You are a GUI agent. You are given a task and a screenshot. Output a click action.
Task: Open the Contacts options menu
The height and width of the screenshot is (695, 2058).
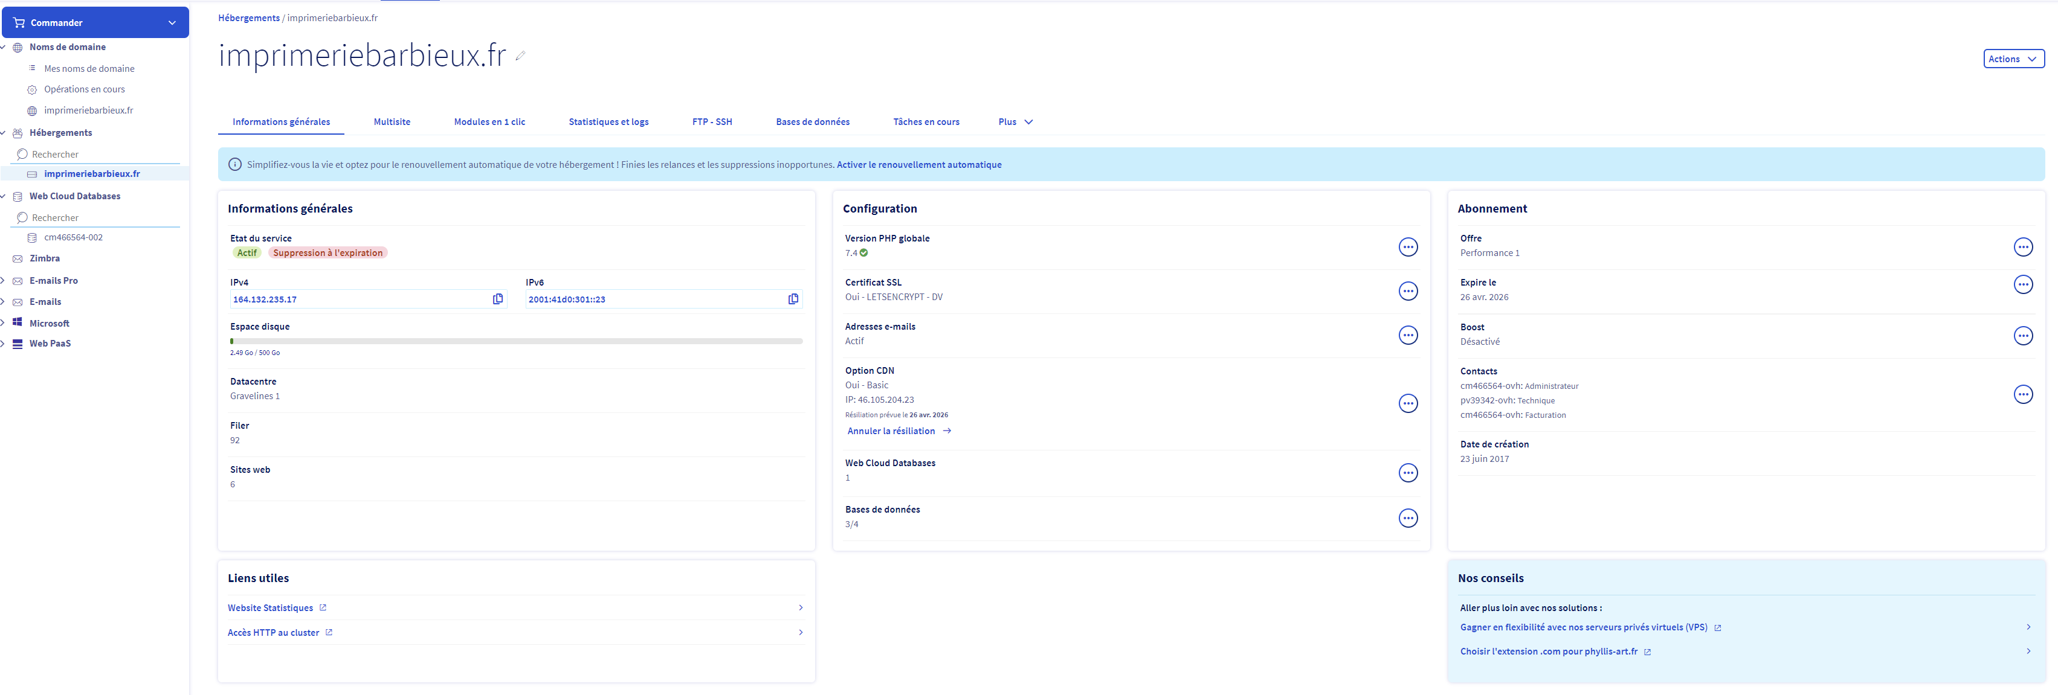(x=2022, y=394)
